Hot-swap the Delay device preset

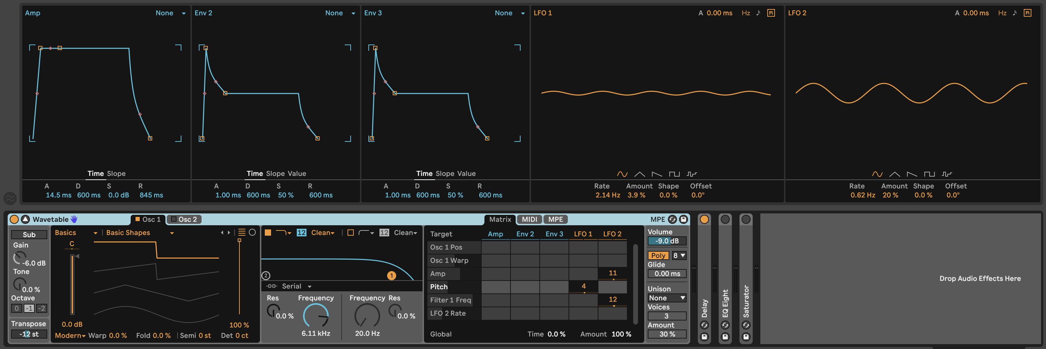click(x=704, y=325)
